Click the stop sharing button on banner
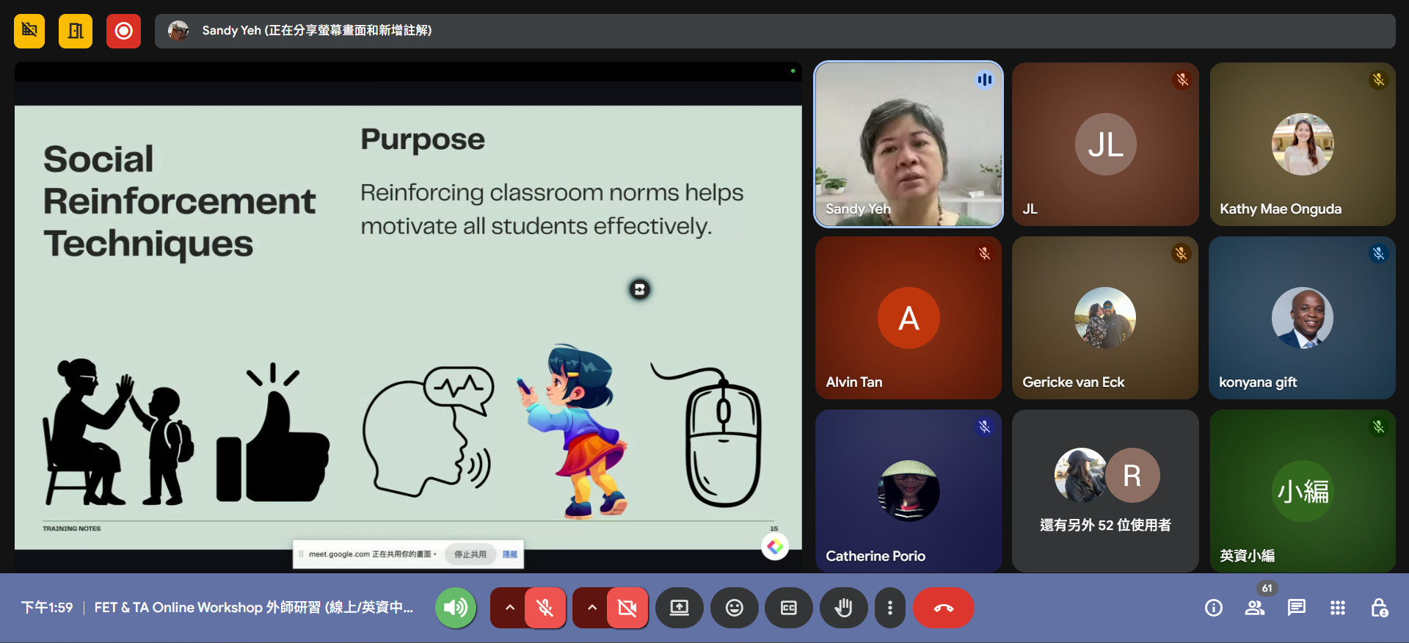 (470, 554)
